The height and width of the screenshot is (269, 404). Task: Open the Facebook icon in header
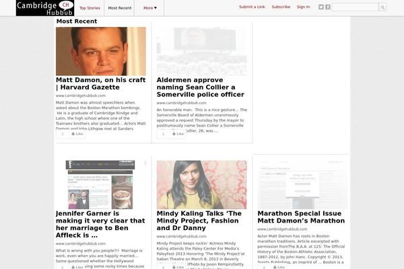click(x=328, y=7)
